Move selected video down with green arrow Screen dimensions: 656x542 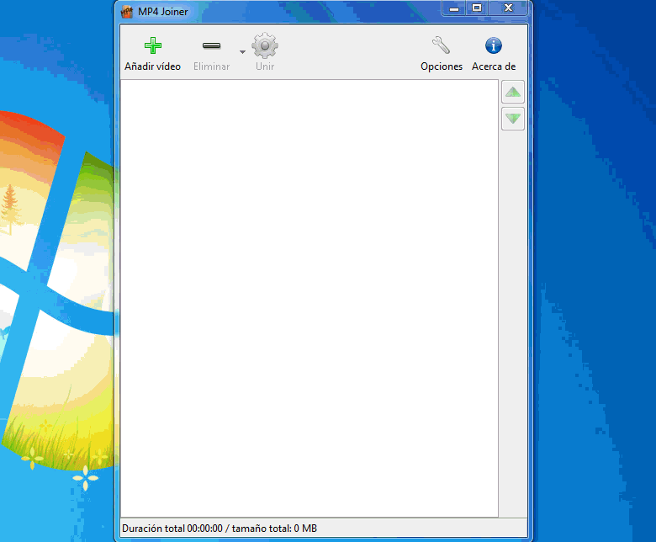(512, 119)
